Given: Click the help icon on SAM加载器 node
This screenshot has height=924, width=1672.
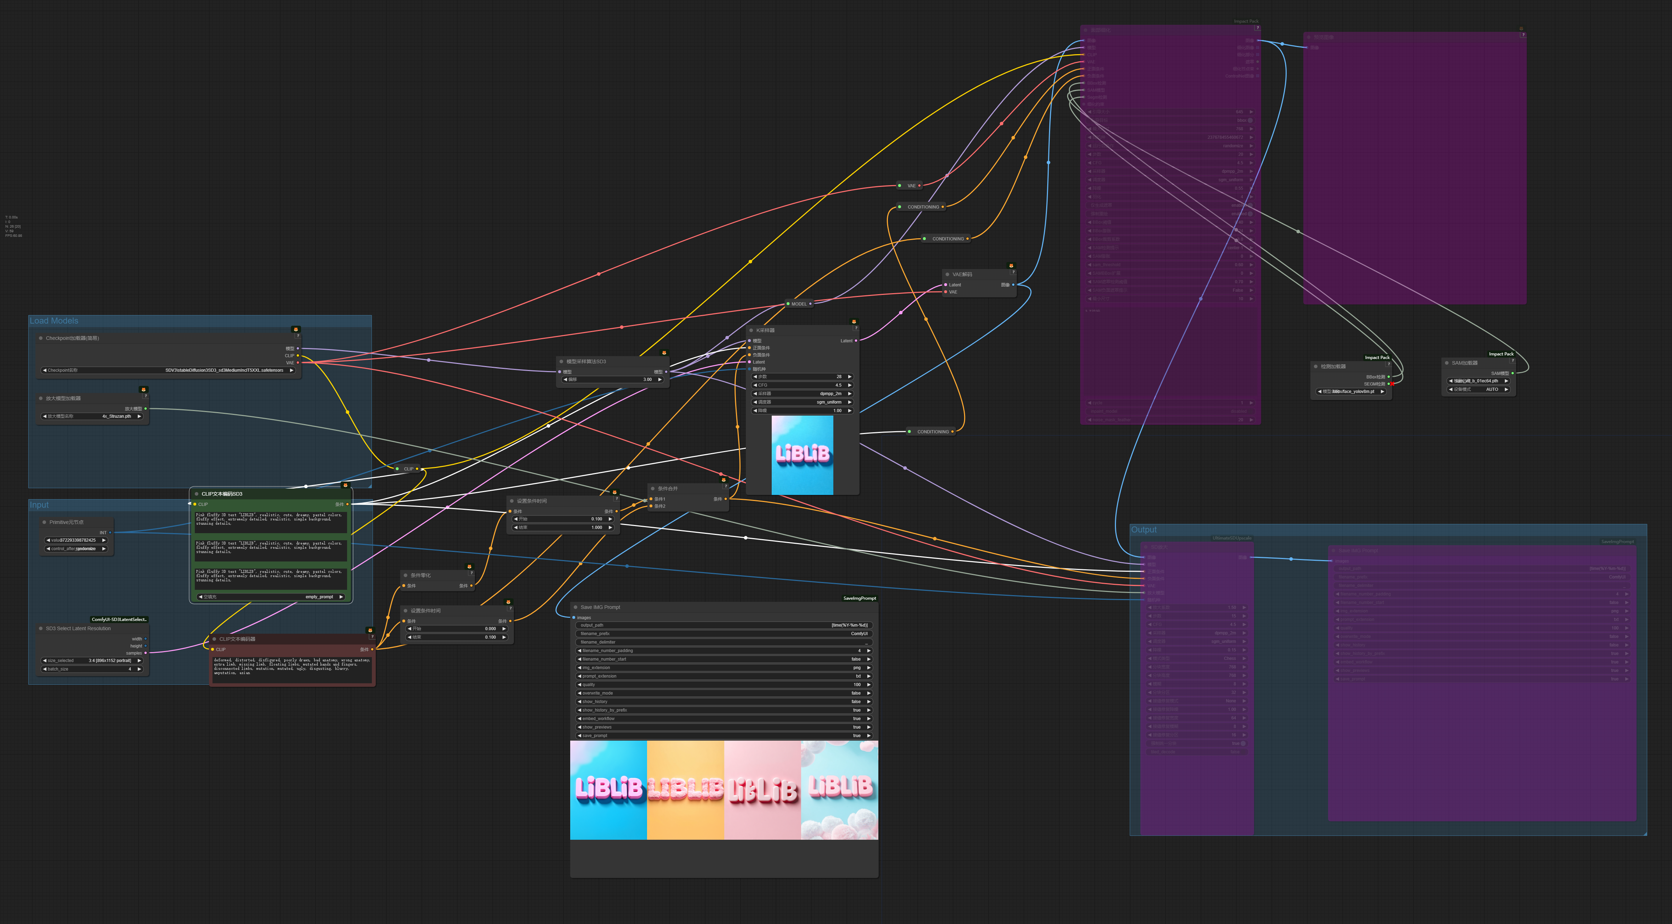Looking at the screenshot, I should click(1512, 361).
